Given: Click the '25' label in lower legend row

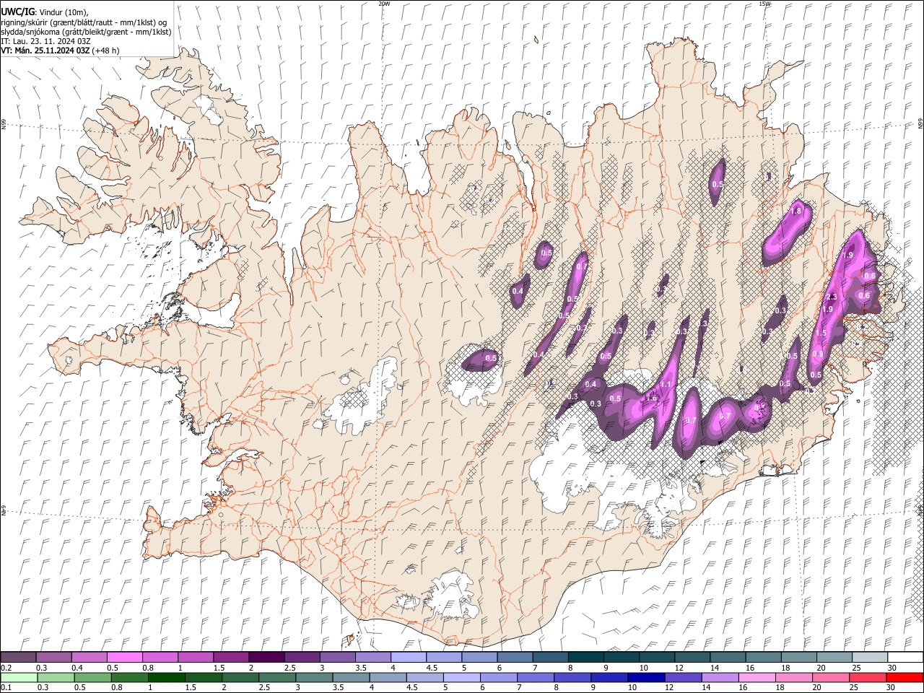Looking at the screenshot, I should pyautogui.click(x=853, y=687).
